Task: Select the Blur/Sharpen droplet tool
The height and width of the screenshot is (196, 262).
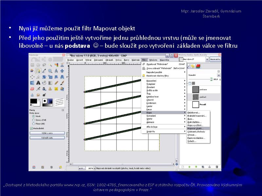Action: (x=32, y=95)
